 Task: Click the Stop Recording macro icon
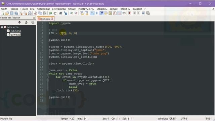pos(134,13)
